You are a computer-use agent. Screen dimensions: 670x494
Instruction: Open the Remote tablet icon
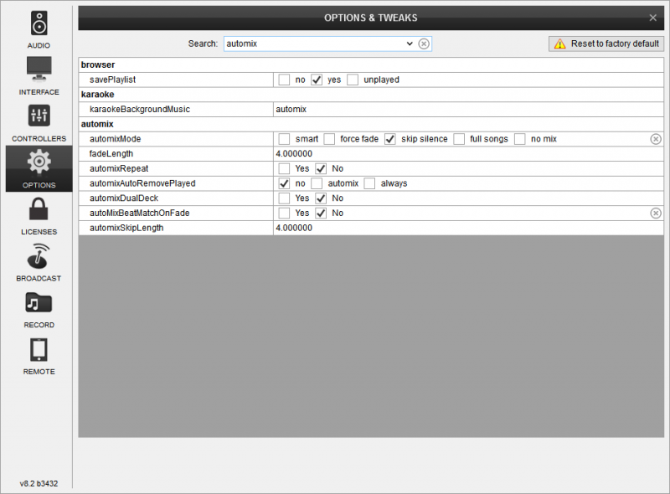[x=39, y=350]
